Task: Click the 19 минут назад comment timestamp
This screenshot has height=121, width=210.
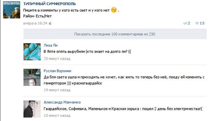Action: (57, 90)
